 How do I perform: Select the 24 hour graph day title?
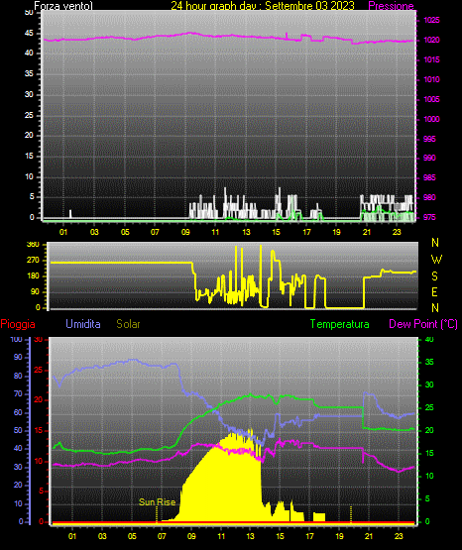point(263,6)
